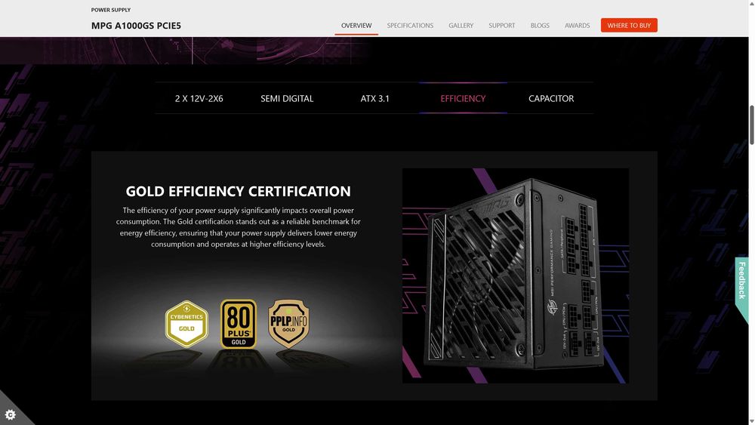Viewport: 755px width, 425px height.
Task: Click the efficiency description paragraph
Action: [239, 227]
